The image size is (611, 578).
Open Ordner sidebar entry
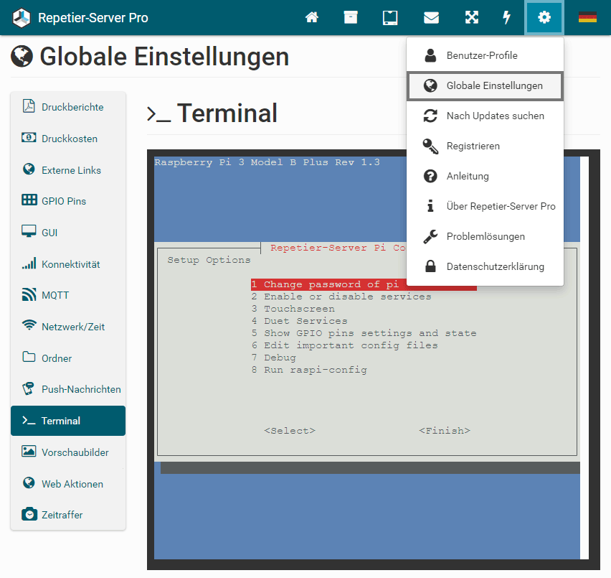[x=68, y=358]
